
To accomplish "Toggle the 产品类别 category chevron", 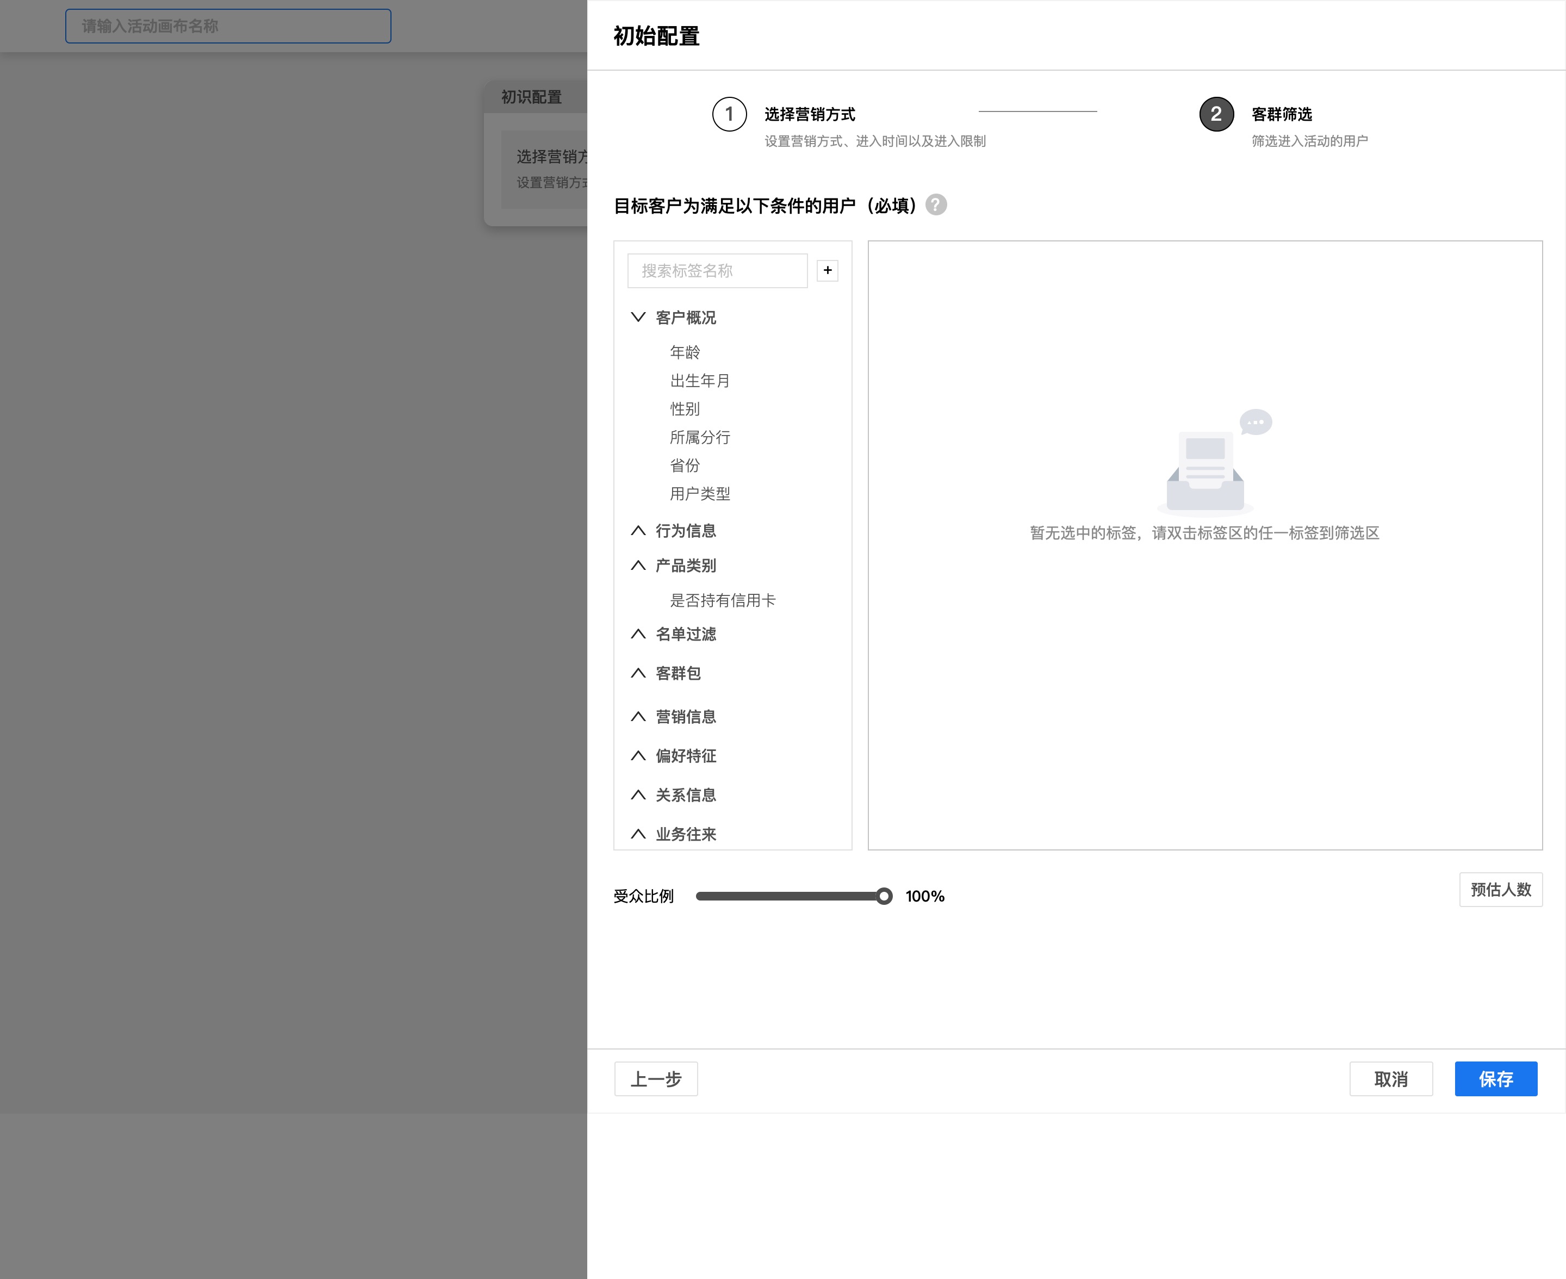I will [638, 565].
